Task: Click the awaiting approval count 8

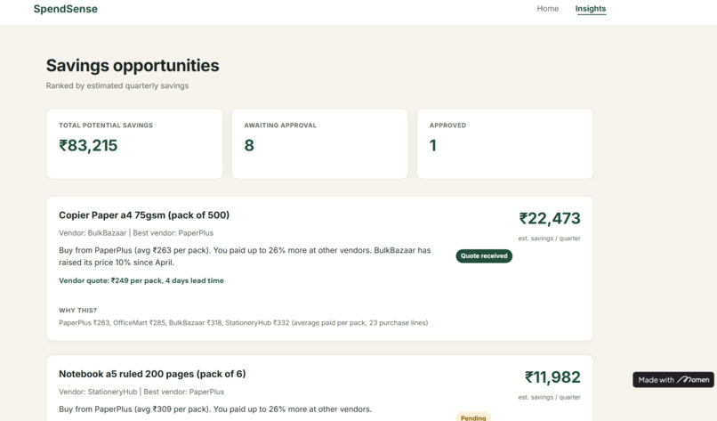Action: point(249,145)
